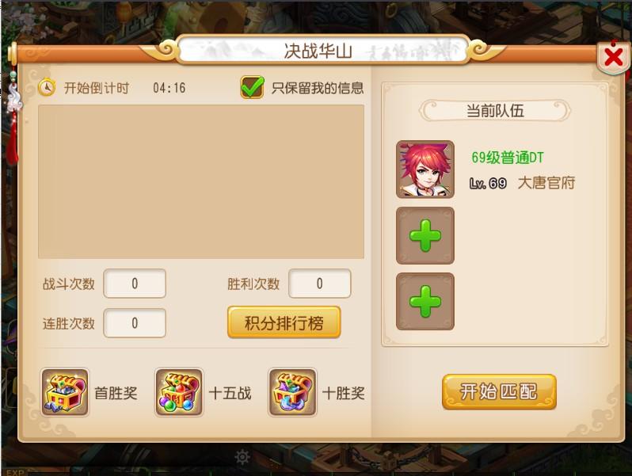Click the gear icon below the dialog
Screen dimensions: 632x476
point(242,457)
